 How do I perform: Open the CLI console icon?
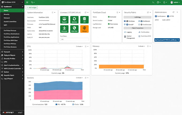point(153,2)
